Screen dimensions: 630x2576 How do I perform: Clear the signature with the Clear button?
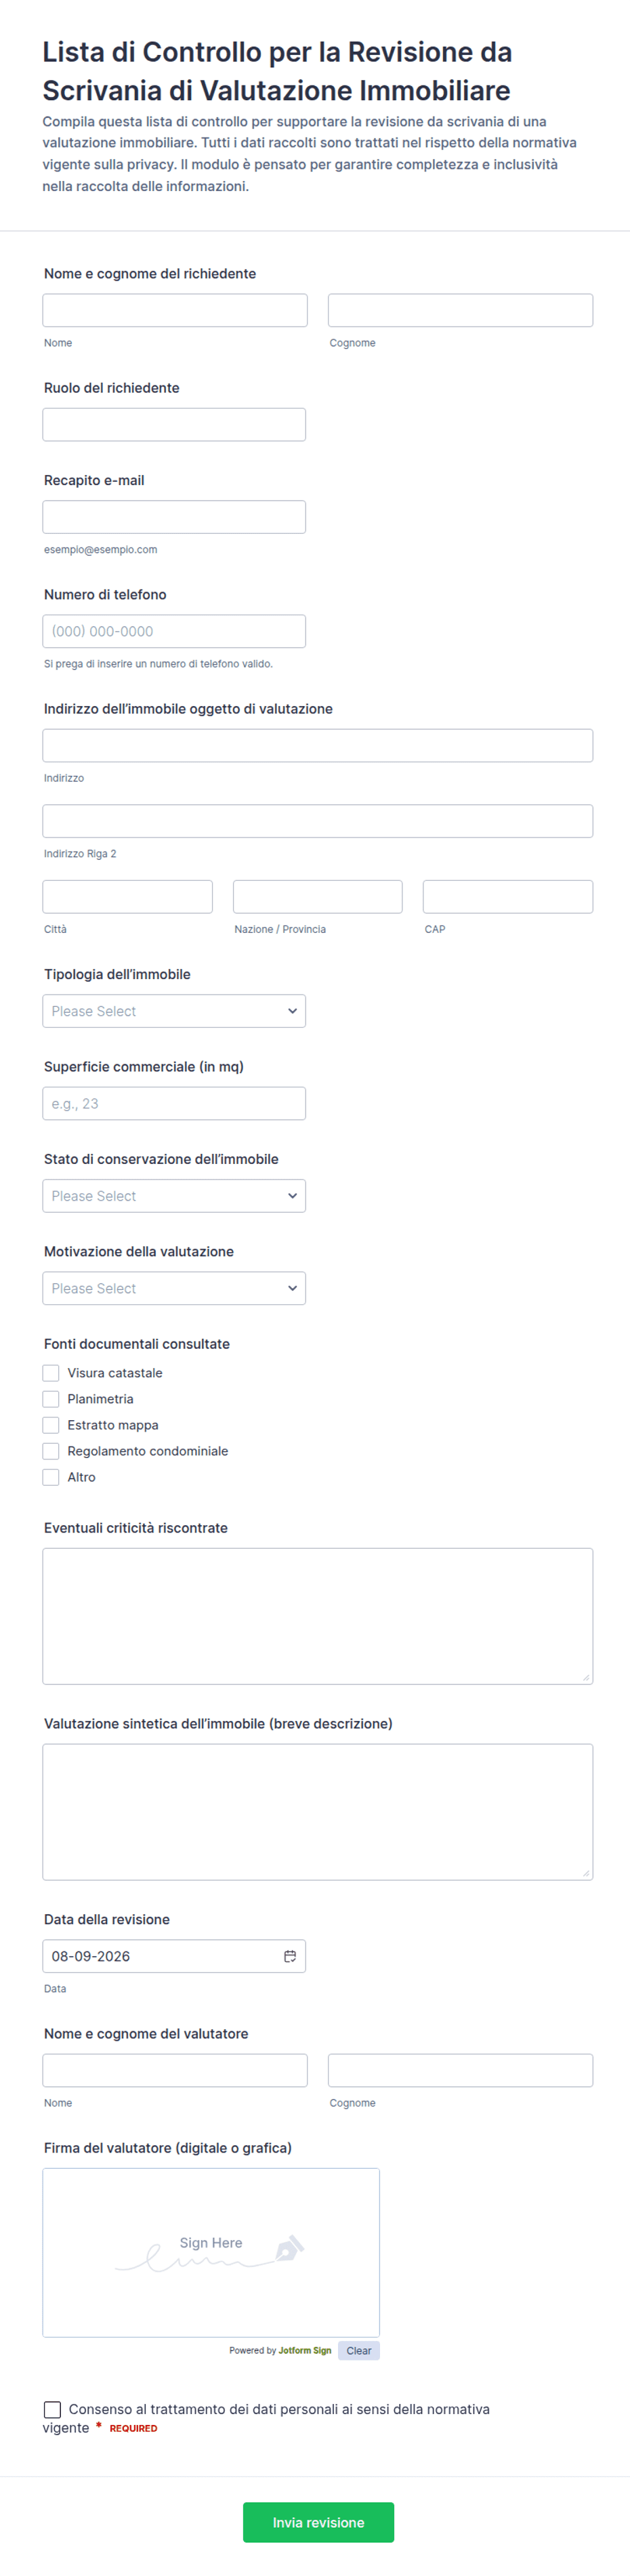[x=359, y=2351]
